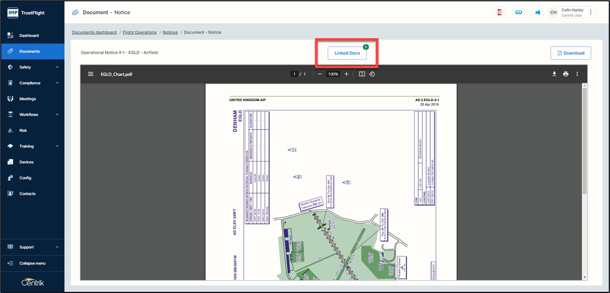Expand the Training menu chevron

point(57,146)
